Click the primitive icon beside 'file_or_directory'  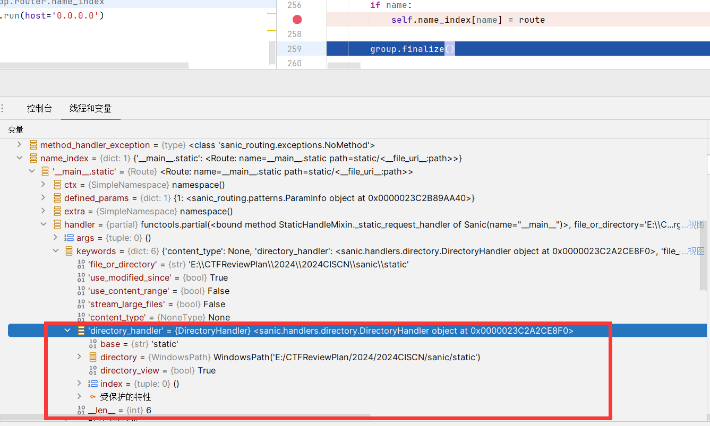(x=81, y=264)
